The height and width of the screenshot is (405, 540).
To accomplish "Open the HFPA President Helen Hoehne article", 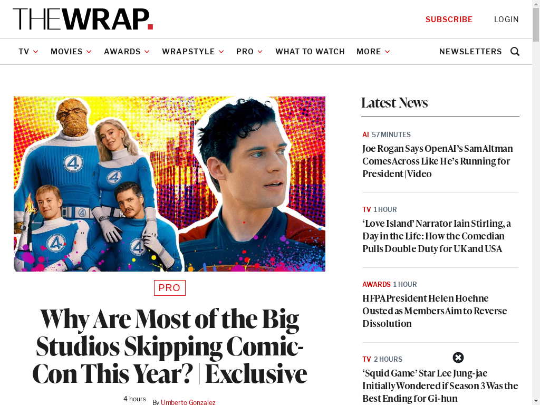I will [x=435, y=311].
